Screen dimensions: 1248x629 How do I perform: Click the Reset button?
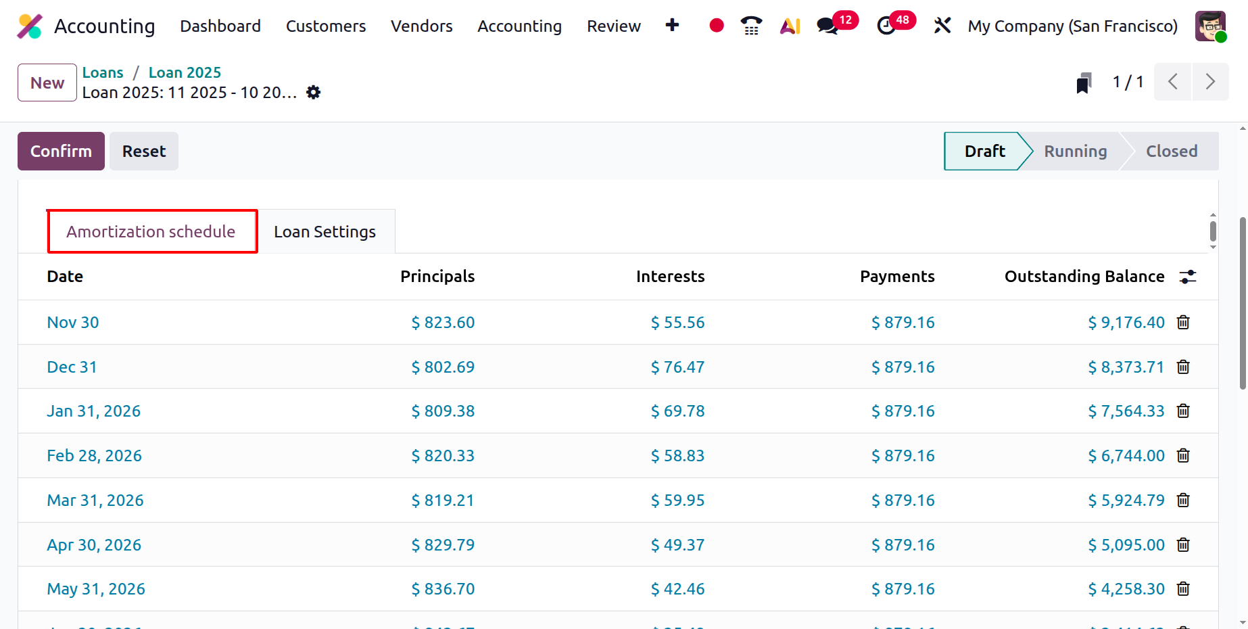[x=144, y=152]
